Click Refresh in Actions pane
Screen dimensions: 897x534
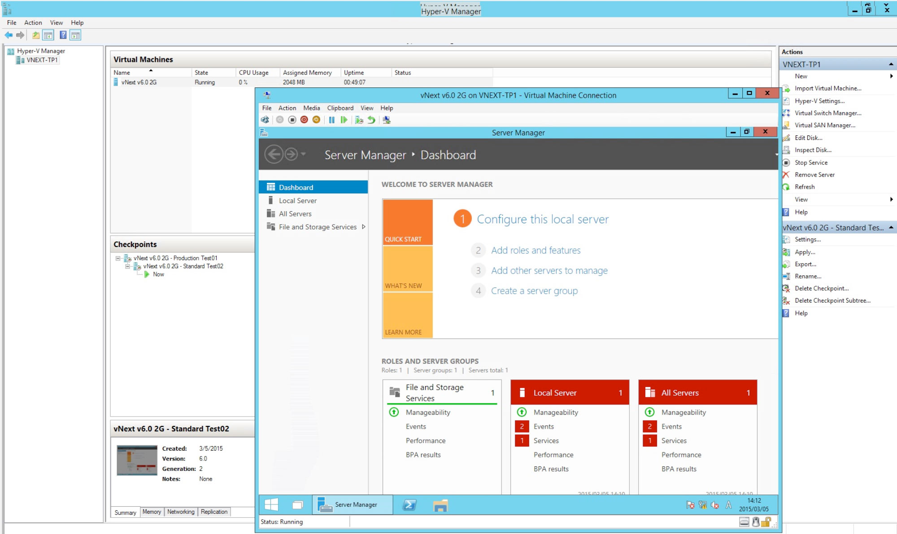click(x=805, y=187)
